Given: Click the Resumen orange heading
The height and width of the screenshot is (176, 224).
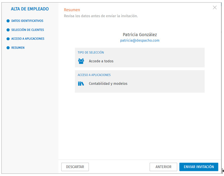Looking at the screenshot, I should coord(72,10).
